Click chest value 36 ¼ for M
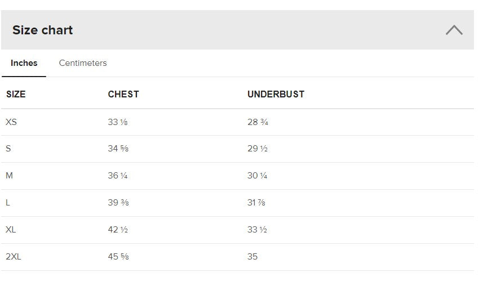Viewport: 483px width, 286px height. click(x=118, y=176)
